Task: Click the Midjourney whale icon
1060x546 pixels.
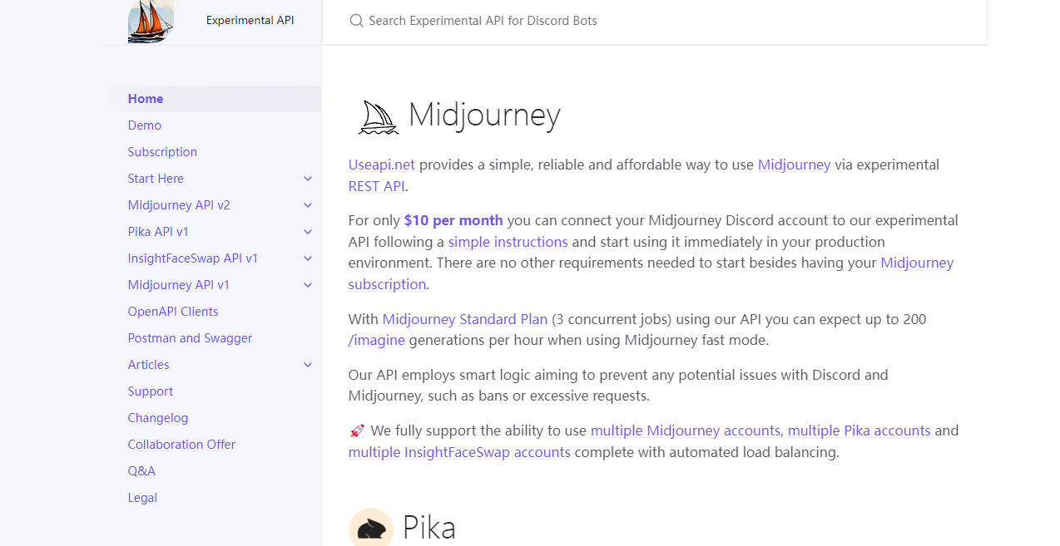Action: coord(376,116)
